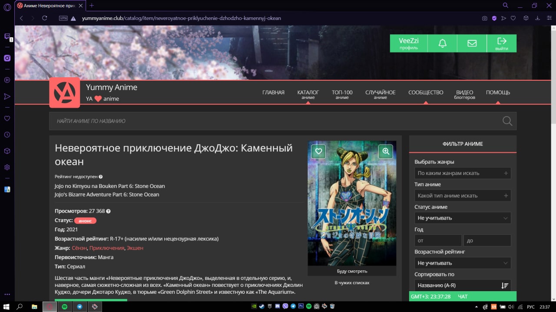The width and height of the screenshot is (556, 312).
Task: Open extensions cube icon in sidebar
Action: coord(7,151)
